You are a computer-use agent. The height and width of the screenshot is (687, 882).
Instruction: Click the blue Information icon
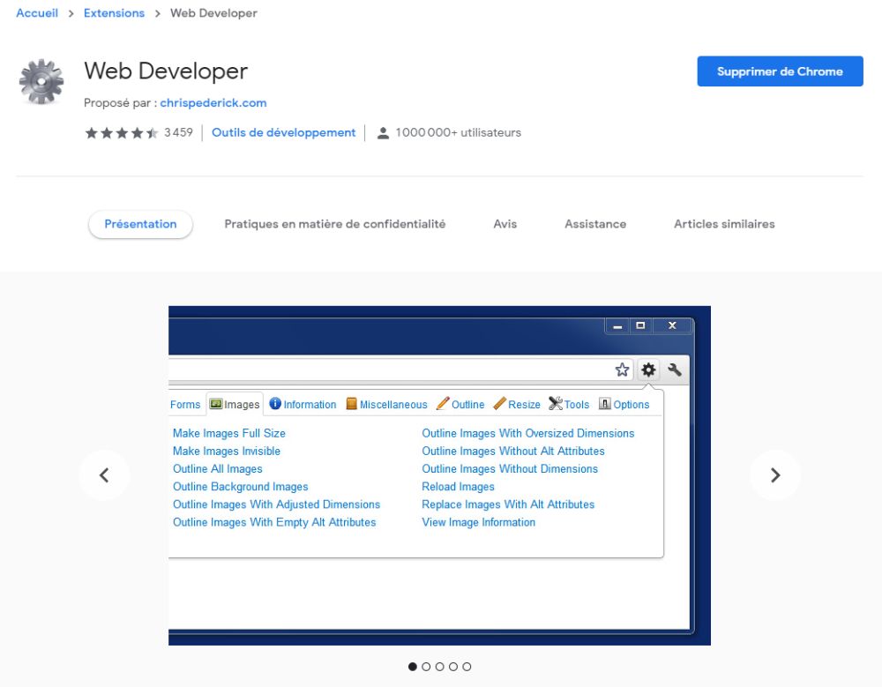[275, 403]
